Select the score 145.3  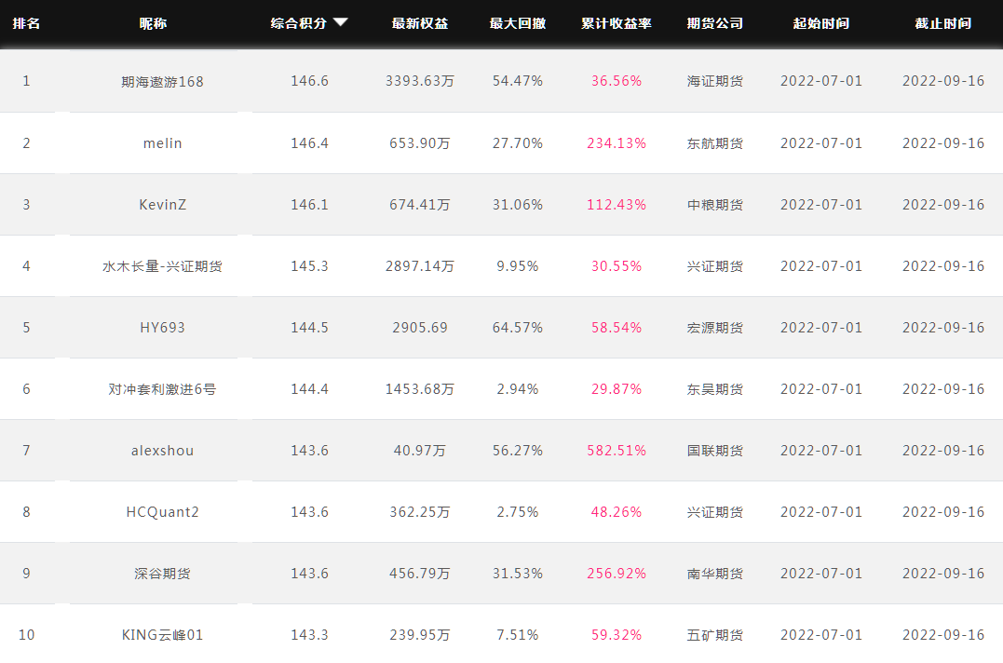309,266
